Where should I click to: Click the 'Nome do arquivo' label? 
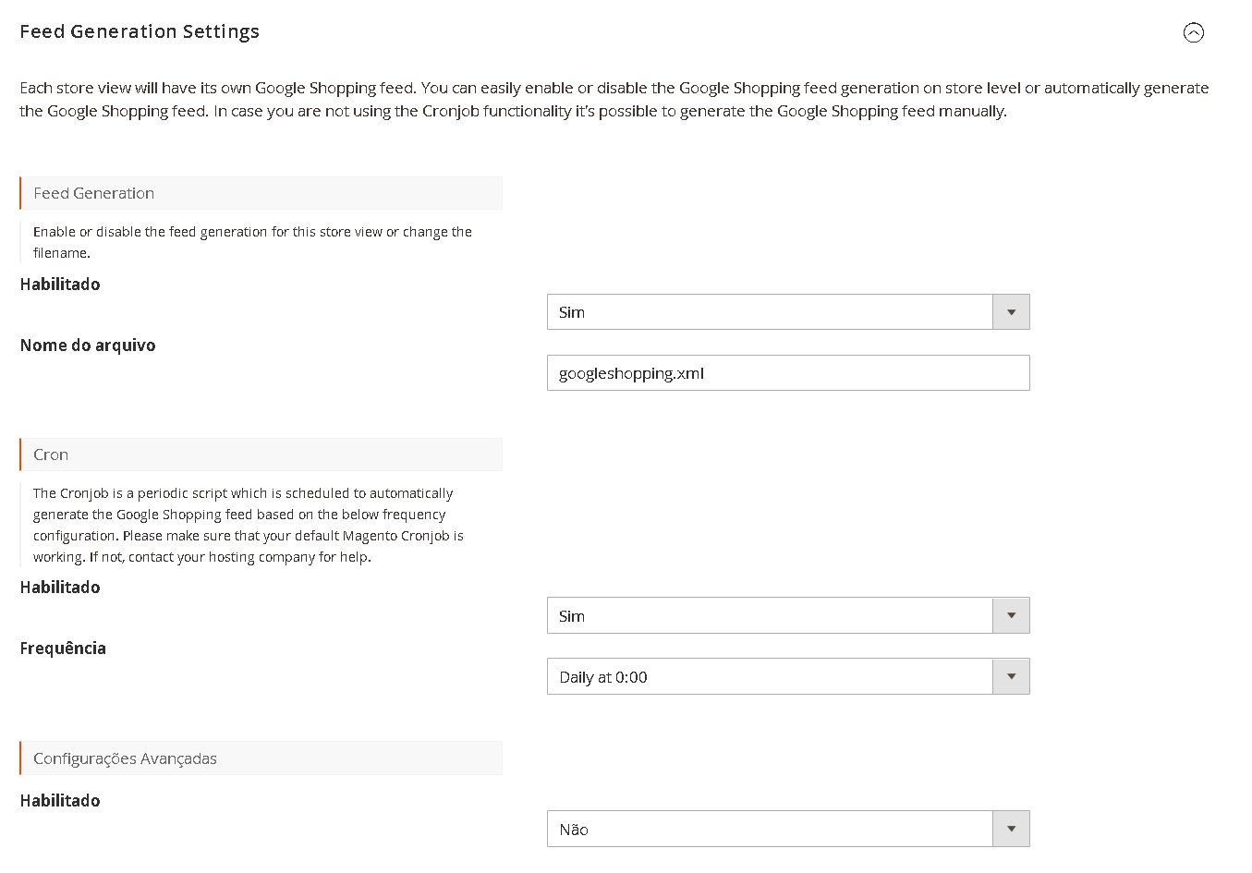pyautogui.click(x=88, y=346)
